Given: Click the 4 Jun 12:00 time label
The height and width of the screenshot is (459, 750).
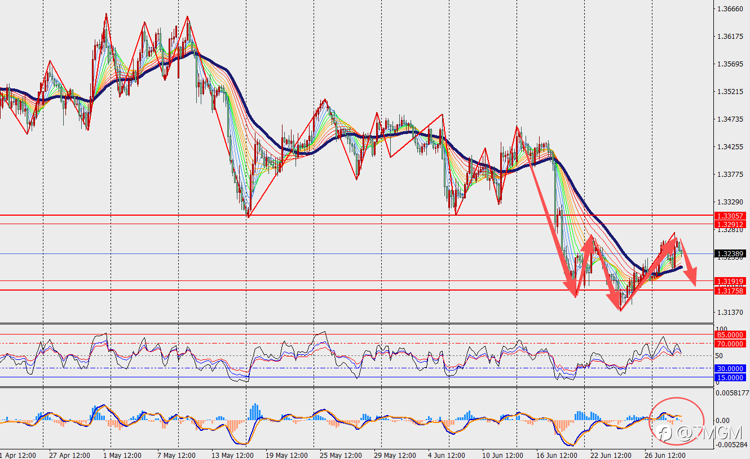Looking at the screenshot, I should coord(448,454).
